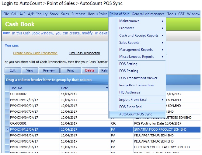Click Create a new Cash Transaction link
Viewport: 202px width, 155px height.
(x=35, y=53)
